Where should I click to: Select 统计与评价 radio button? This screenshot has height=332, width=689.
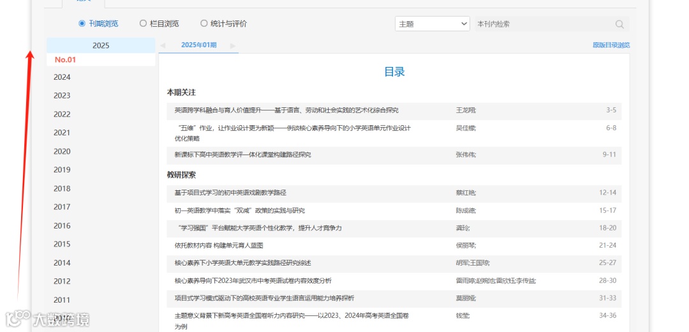(x=204, y=24)
